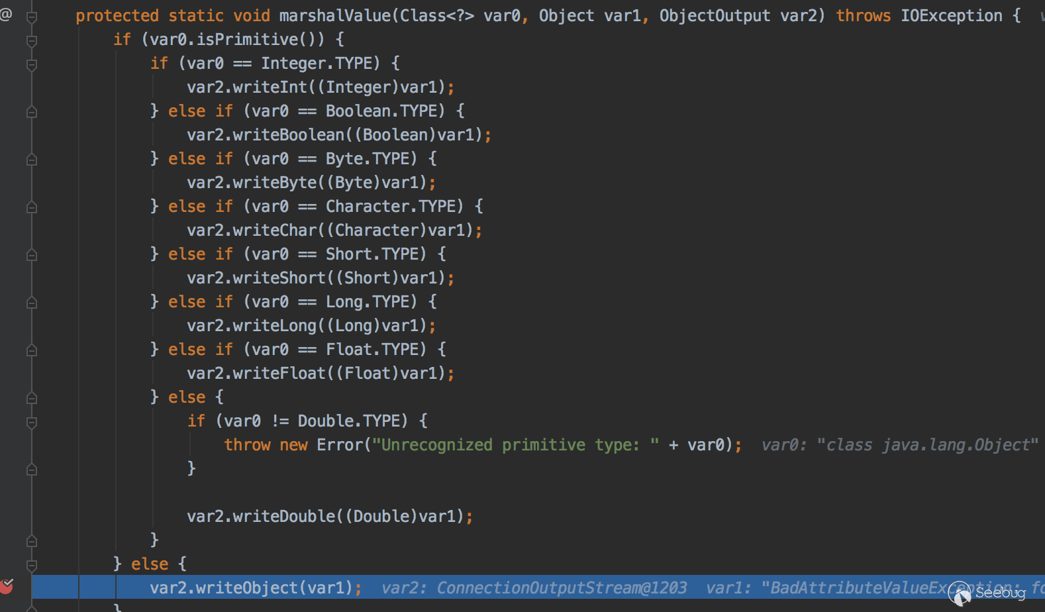Click fold marker beside the Boolean.TYPE line
The height and width of the screenshot is (612, 1045).
pos(31,112)
